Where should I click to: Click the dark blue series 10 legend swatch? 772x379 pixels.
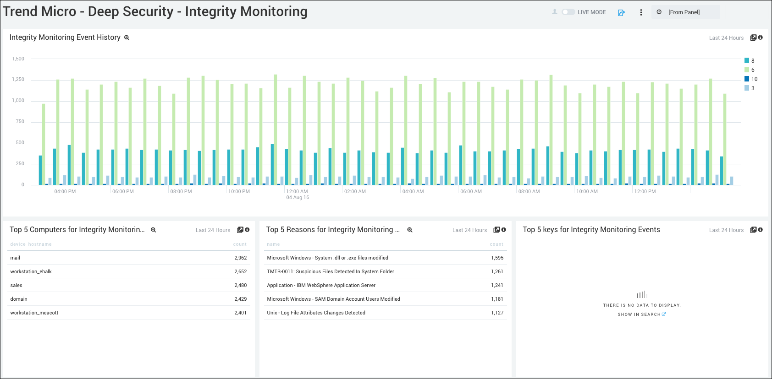point(747,79)
